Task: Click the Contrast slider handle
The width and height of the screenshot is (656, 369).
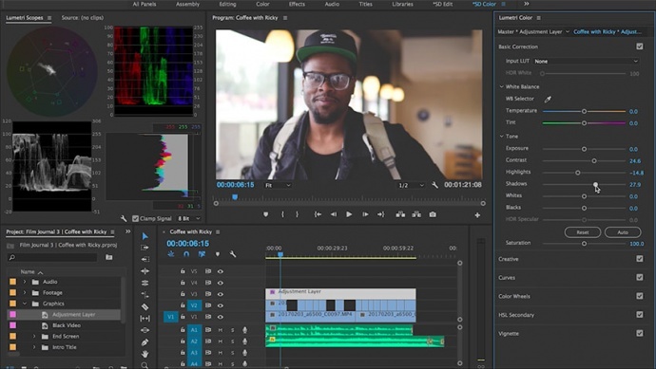Action: [594, 160]
